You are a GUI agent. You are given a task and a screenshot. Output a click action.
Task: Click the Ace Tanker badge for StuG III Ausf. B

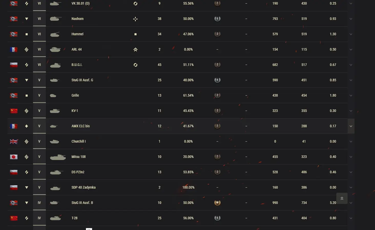[x=217, y=203]
